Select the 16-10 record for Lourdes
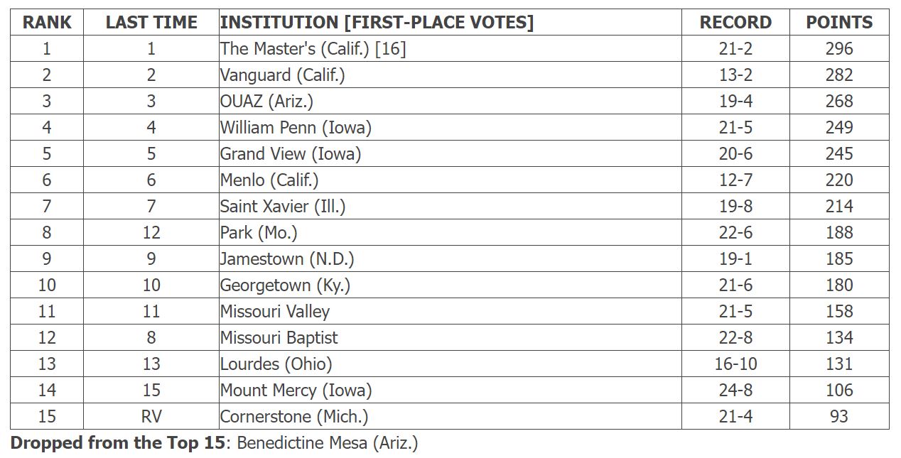Viewport: 901px width, 458px height. 735,364
